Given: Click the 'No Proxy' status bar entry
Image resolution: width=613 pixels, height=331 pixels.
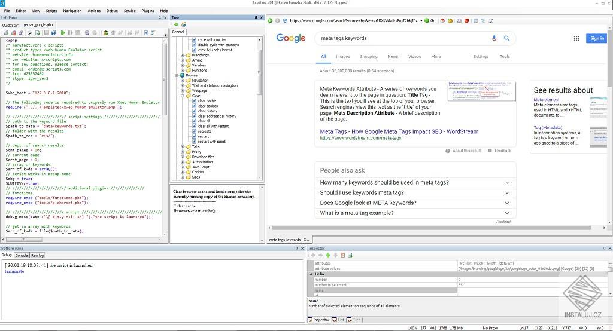Looking at the screenshot, I should pyautogui.click(x=490, y=328).
